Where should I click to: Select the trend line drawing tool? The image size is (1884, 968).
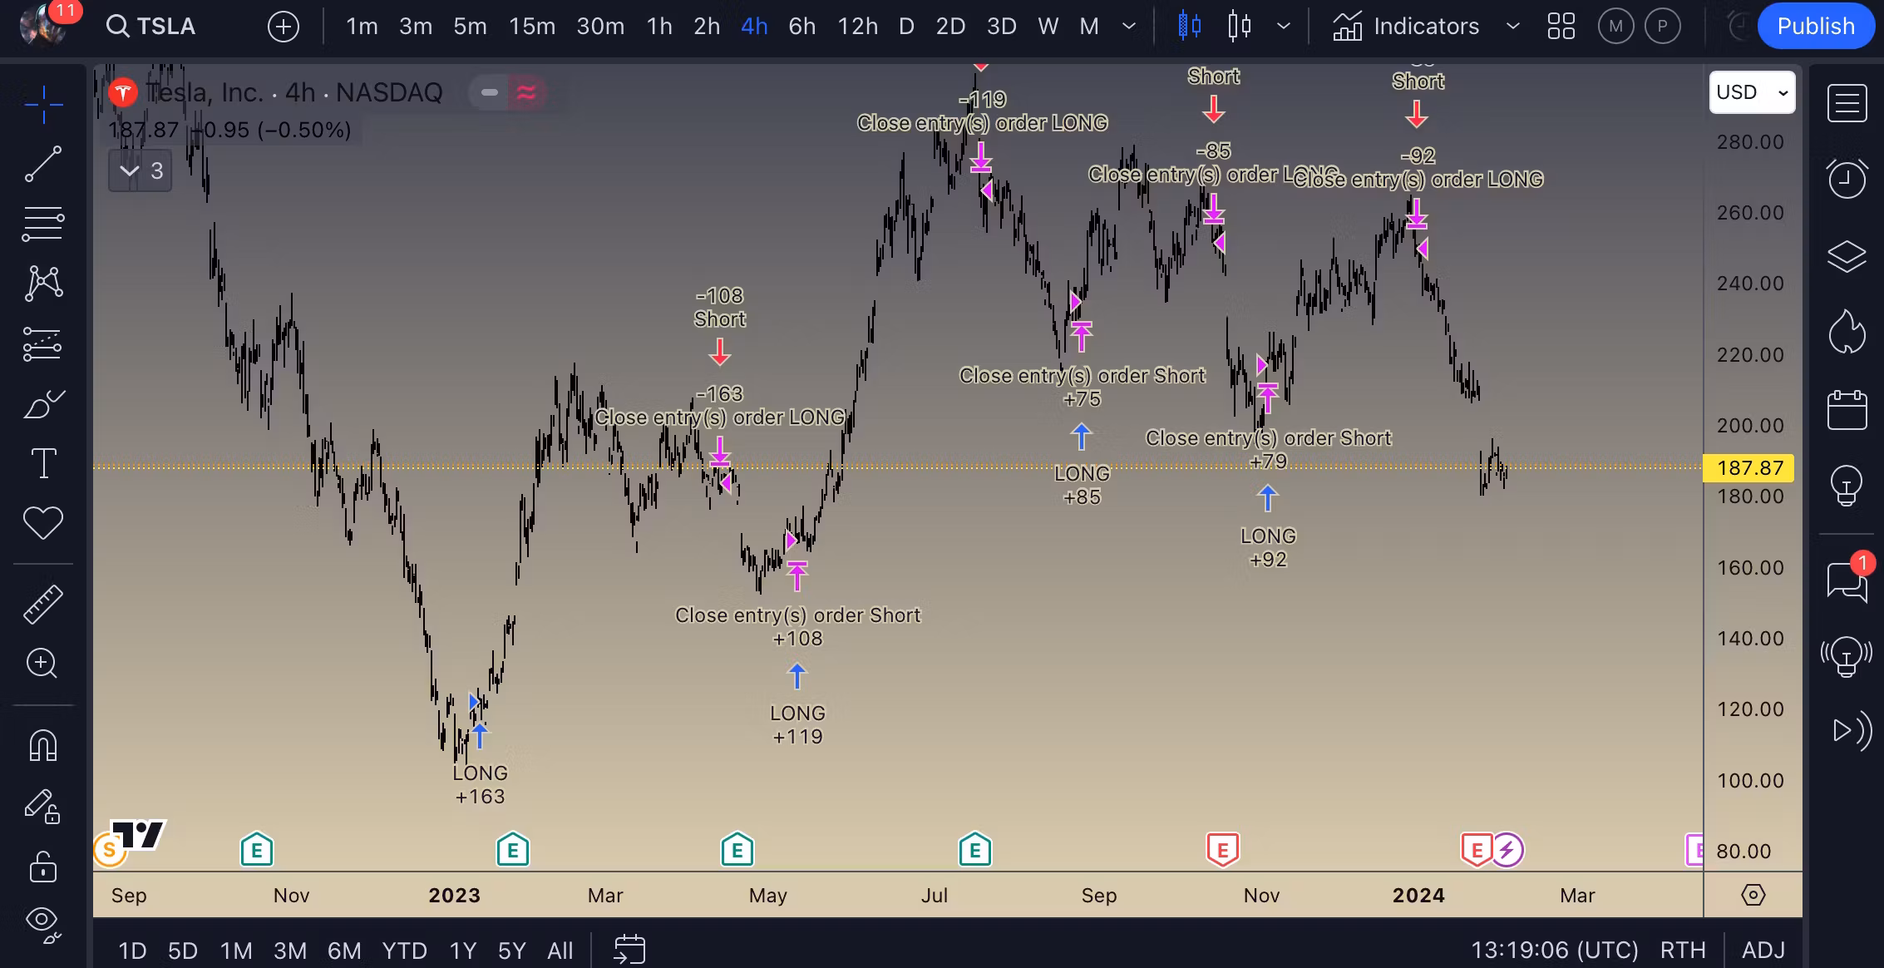click(42, 164)
